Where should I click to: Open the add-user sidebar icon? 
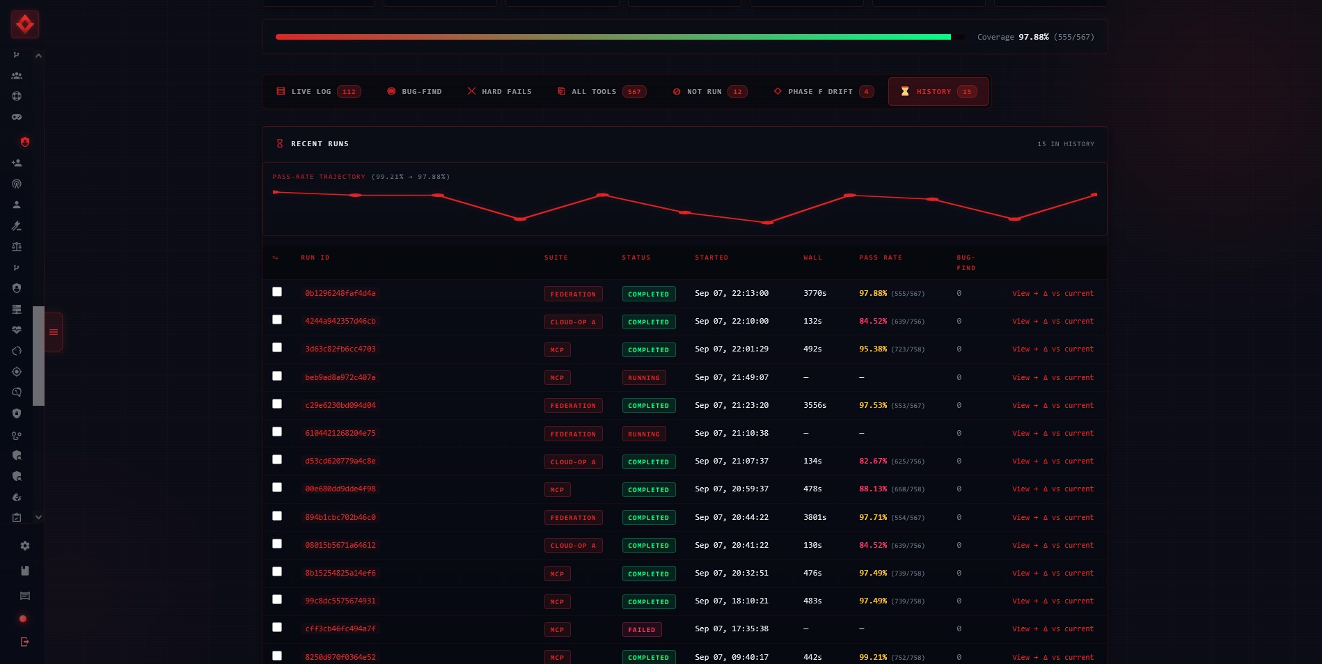pyautogui.click(x=17, y=163)
